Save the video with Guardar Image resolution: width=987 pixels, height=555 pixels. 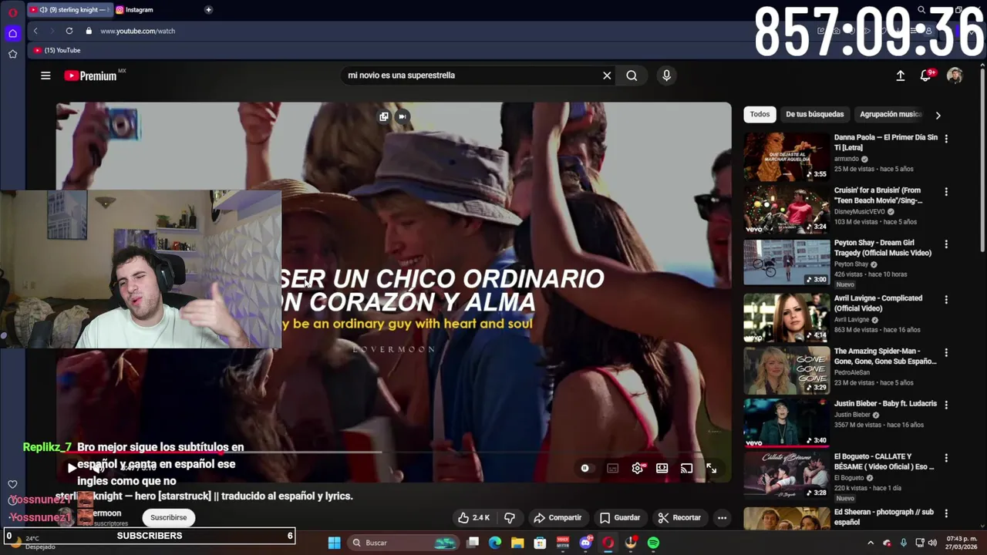click(620, 518)
